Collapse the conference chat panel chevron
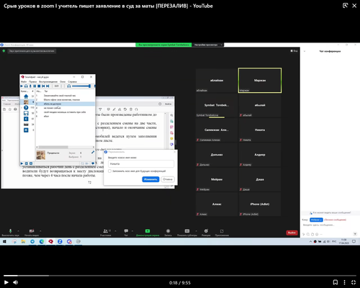360x288 pixels. pos(305,51)
